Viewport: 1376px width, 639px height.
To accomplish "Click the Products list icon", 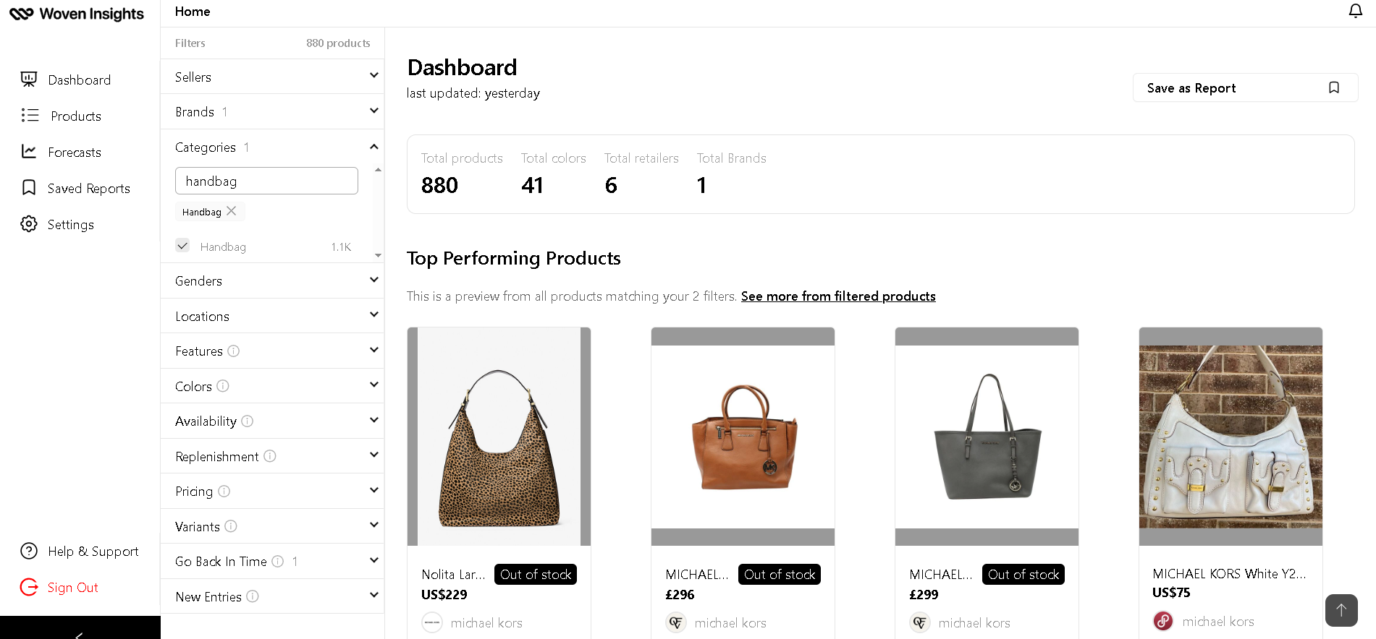I will click(30, 116).
